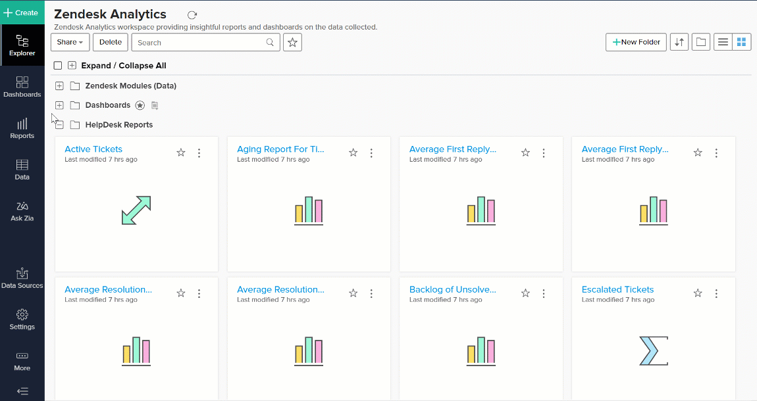The image size is (757, 401).
Task: Open the Explorer sidebar section
Action: 22,45
